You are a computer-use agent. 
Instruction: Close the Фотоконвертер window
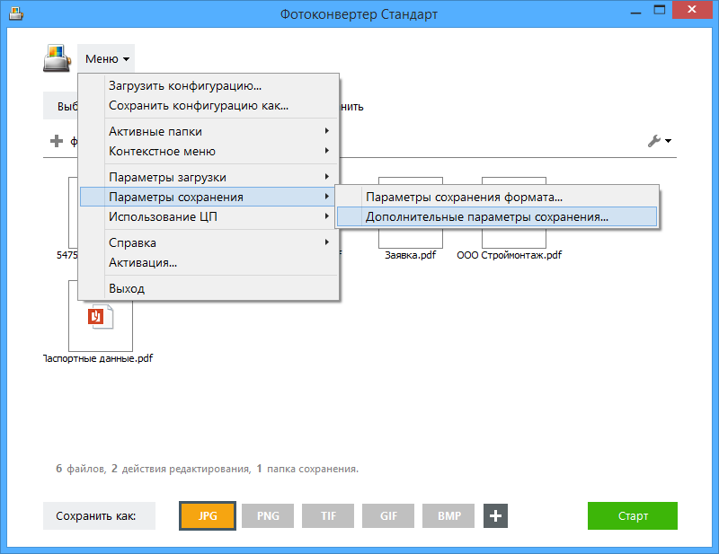coord(692,10)
